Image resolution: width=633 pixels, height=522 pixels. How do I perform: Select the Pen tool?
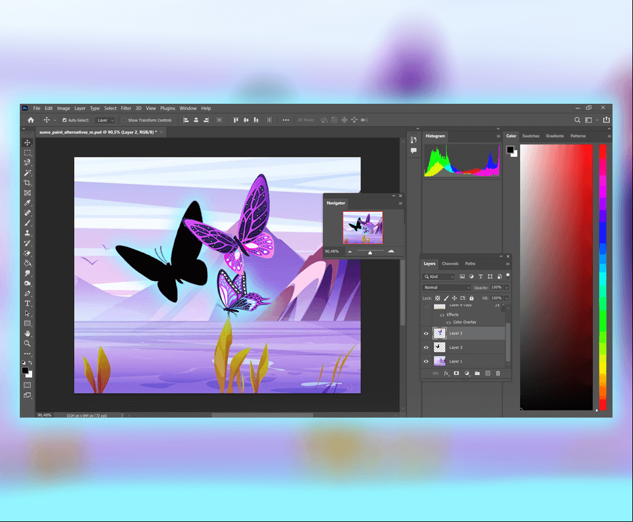27,293
